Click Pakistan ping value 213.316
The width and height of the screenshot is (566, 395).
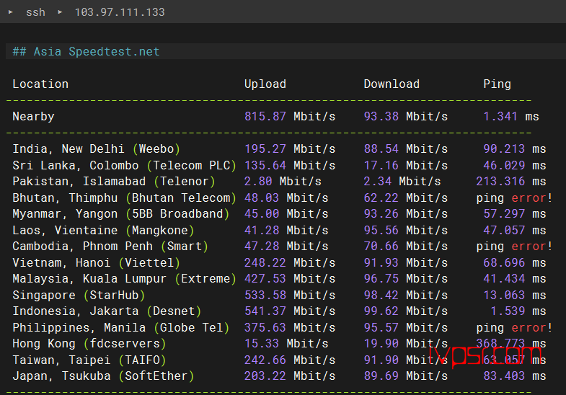500,182
